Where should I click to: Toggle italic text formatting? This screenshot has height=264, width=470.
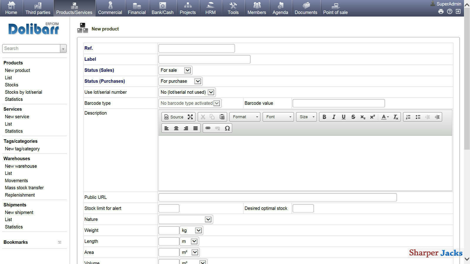(x=334, y=117)
